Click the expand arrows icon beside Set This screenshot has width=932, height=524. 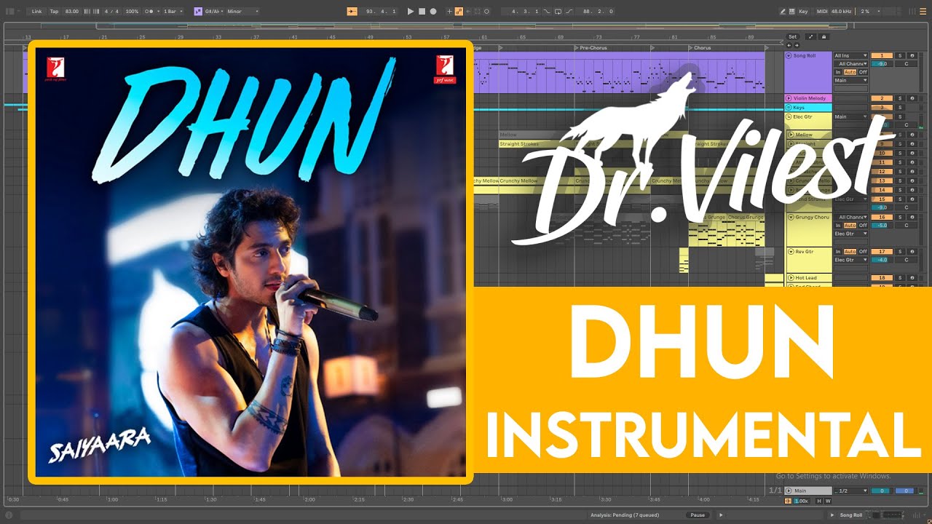[x=811, y=37]
